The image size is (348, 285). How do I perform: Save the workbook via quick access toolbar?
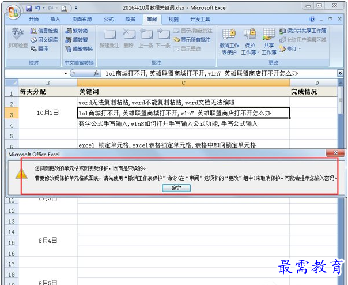tap(29, 8)
